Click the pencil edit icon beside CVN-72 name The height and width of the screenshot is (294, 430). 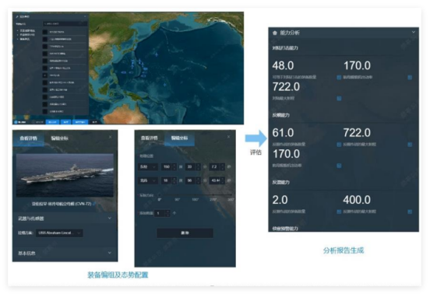[94, 204]
